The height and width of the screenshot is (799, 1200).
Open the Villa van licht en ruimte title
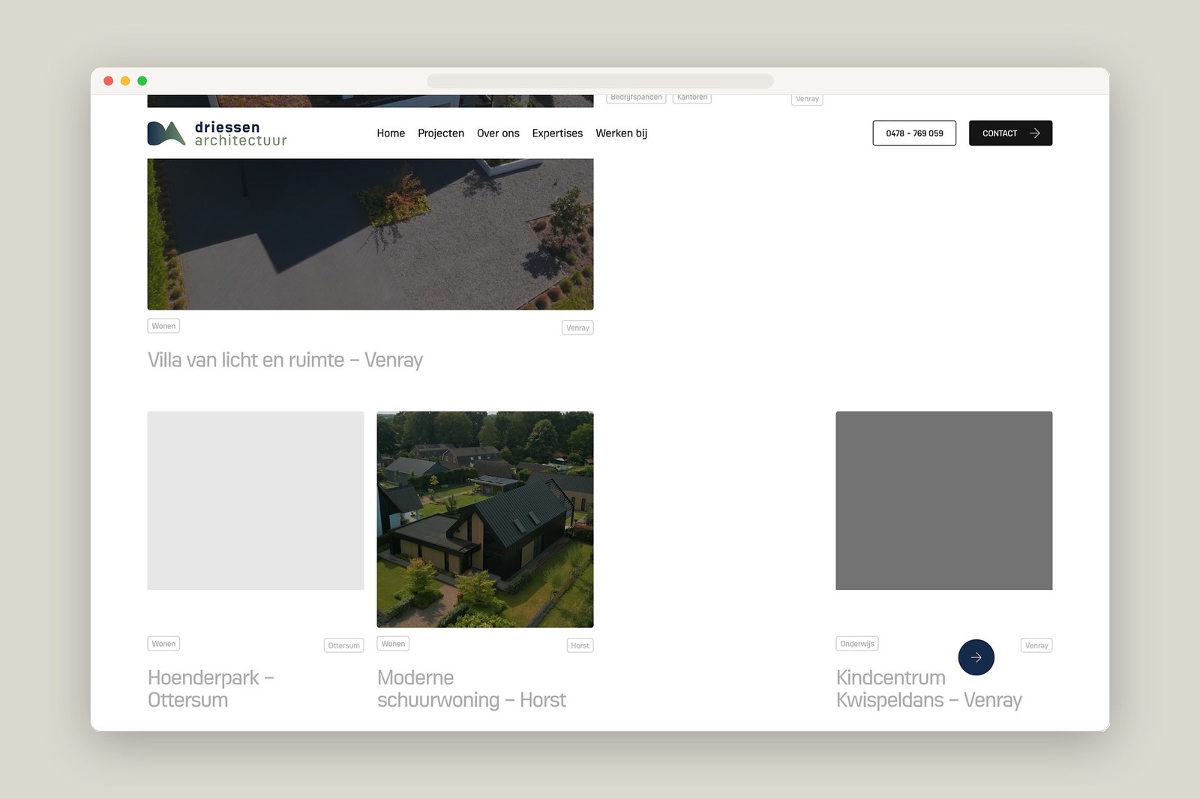coord(285,361)
